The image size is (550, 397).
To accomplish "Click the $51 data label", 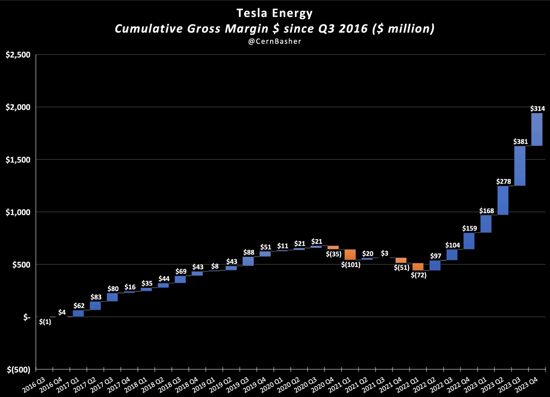I will pos(266,247).
